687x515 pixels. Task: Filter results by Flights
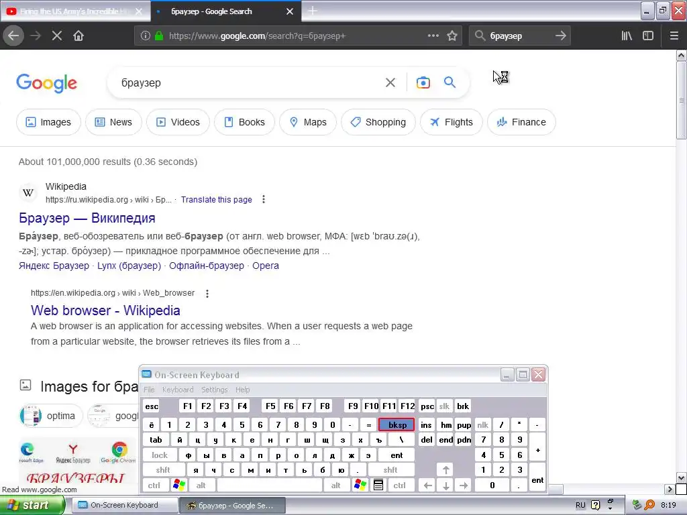pyautogui.click(x=452, y=122)
